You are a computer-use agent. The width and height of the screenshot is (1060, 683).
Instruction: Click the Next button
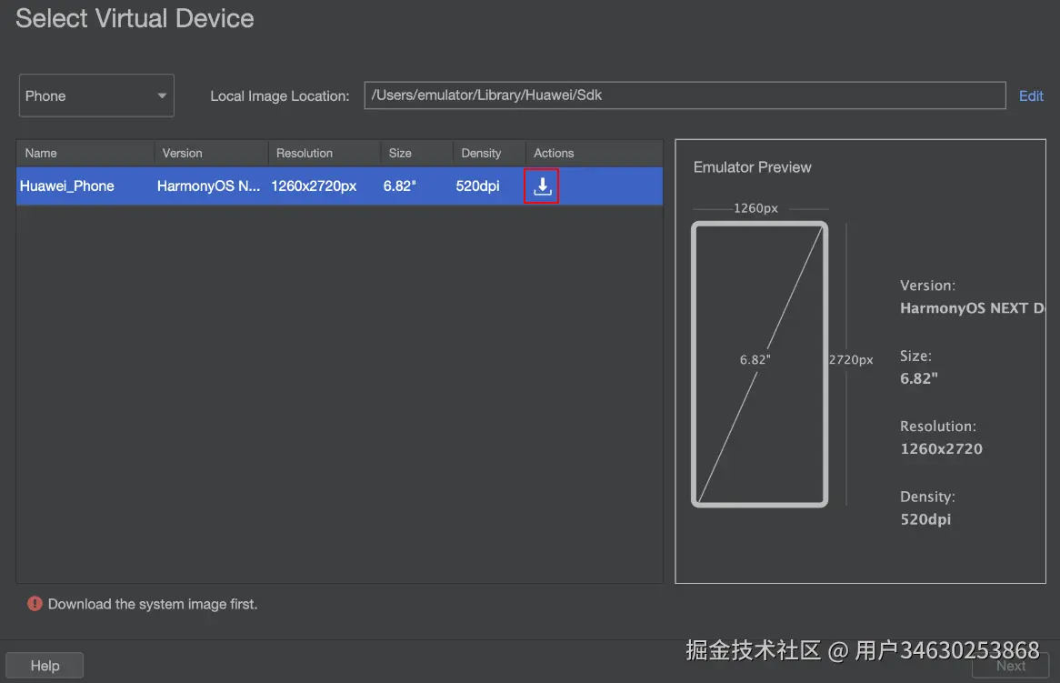click(x=1010, y=666)
